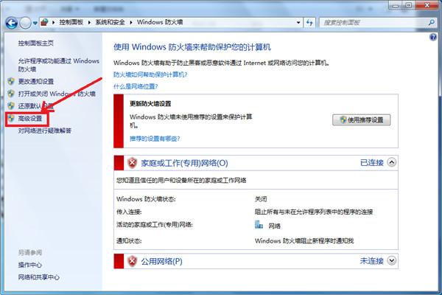Click the shield icon beside 更改通知设置
This screenshot has height=295, width=442.
[11, 81]
